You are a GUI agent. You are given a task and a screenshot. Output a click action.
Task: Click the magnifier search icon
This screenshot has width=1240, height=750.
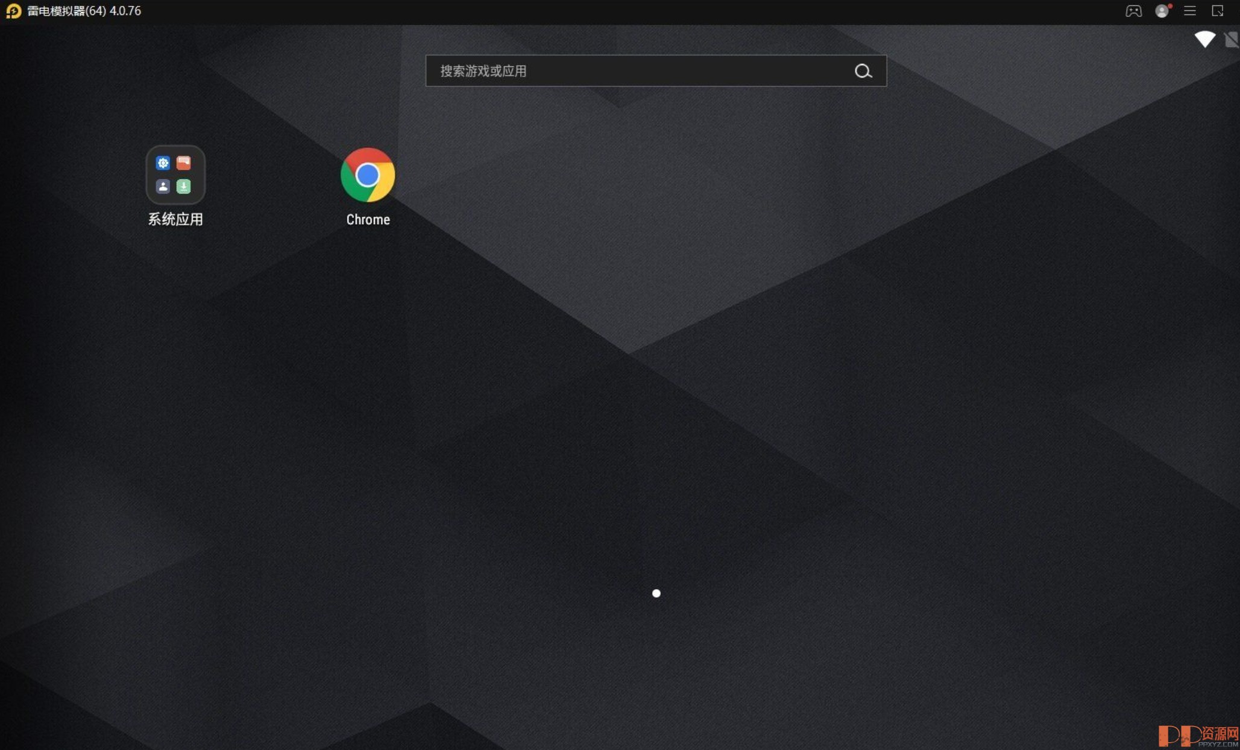coord(863,71)
